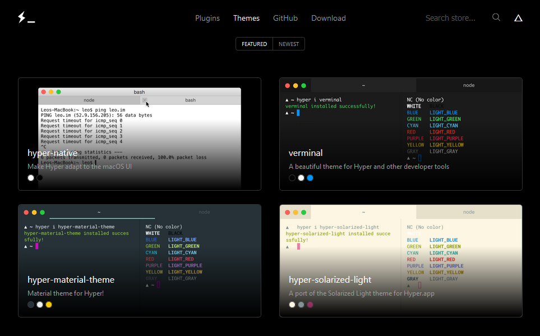This screenshot has width=540, height=336.
Task: Select blue swatch under verminal
Action: 310,178
